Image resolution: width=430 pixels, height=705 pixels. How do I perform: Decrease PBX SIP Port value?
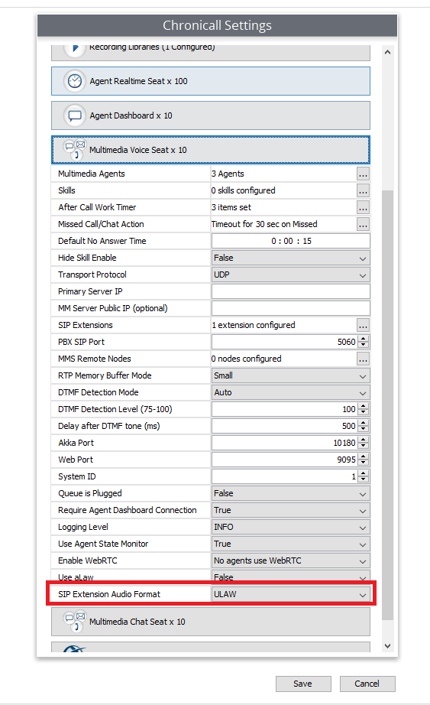[x=364, y=346]
